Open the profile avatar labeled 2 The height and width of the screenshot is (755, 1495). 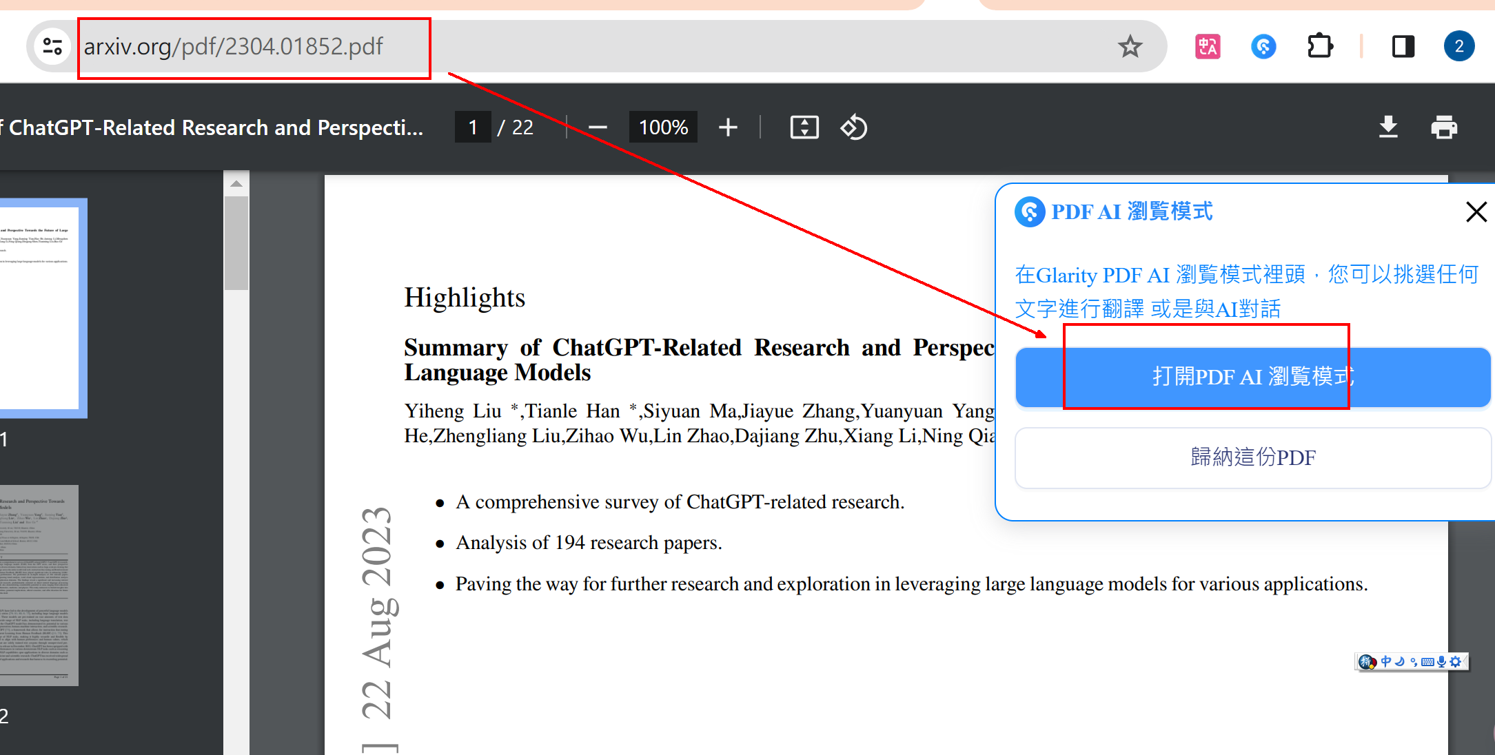click(x=1459, y=47)
